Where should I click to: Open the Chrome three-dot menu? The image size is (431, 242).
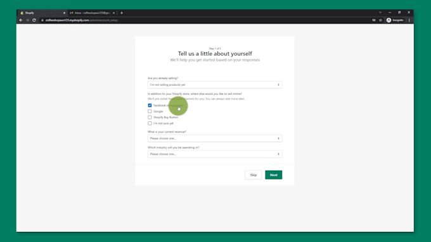pyautogui.click(x=409, y=20)
